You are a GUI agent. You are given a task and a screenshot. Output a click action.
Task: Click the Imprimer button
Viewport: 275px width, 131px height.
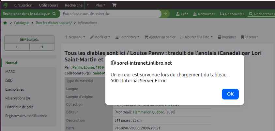[x=227, y=37]
